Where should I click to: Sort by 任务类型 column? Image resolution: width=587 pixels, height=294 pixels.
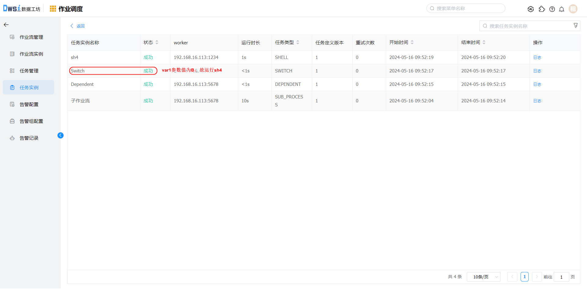pos(298,42)
